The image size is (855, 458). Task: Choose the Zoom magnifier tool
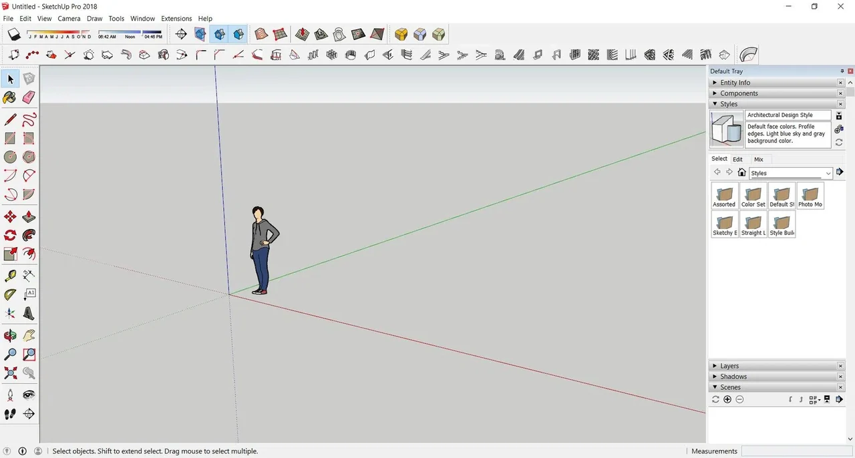coord(10,354)
